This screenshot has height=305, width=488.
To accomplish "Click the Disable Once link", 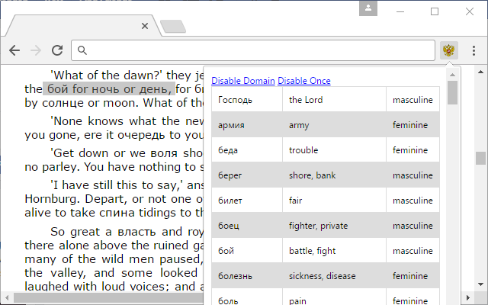I will 303,81.
